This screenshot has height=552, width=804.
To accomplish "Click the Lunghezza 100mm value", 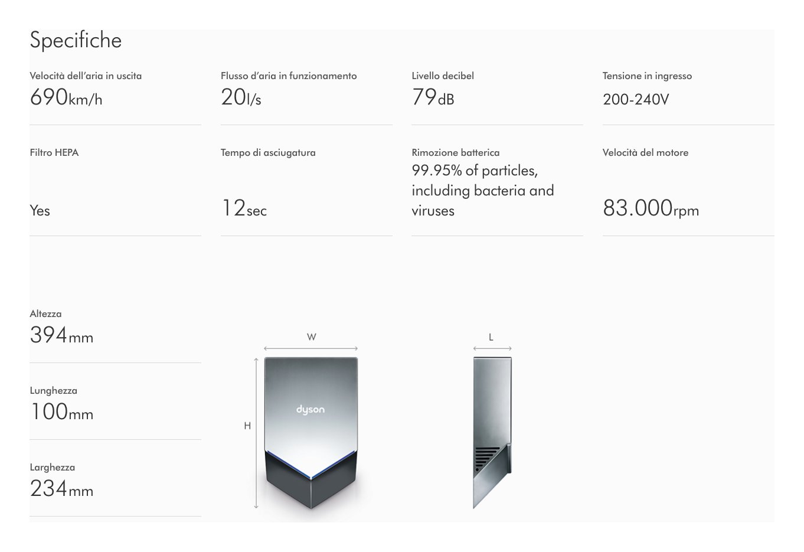I will coord(61,412).
